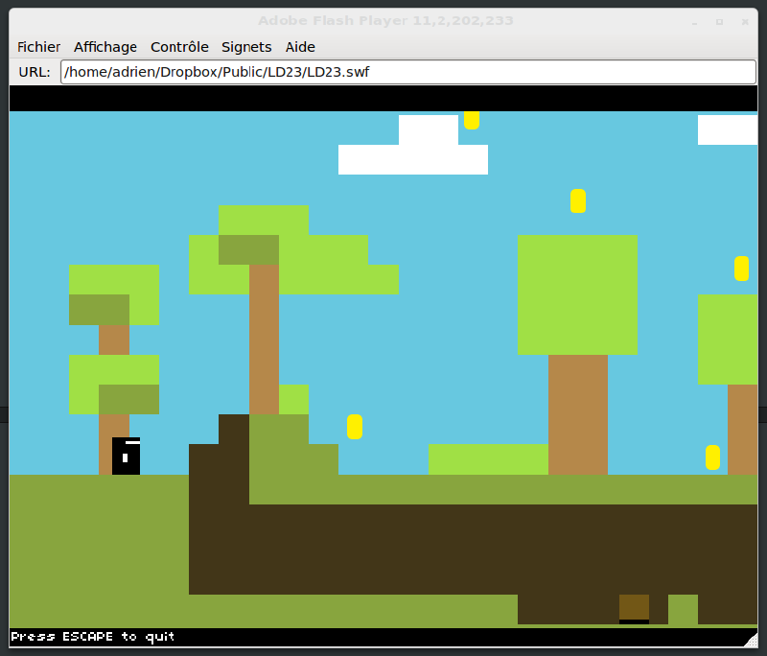Open the Signets menu

(246, 47)
